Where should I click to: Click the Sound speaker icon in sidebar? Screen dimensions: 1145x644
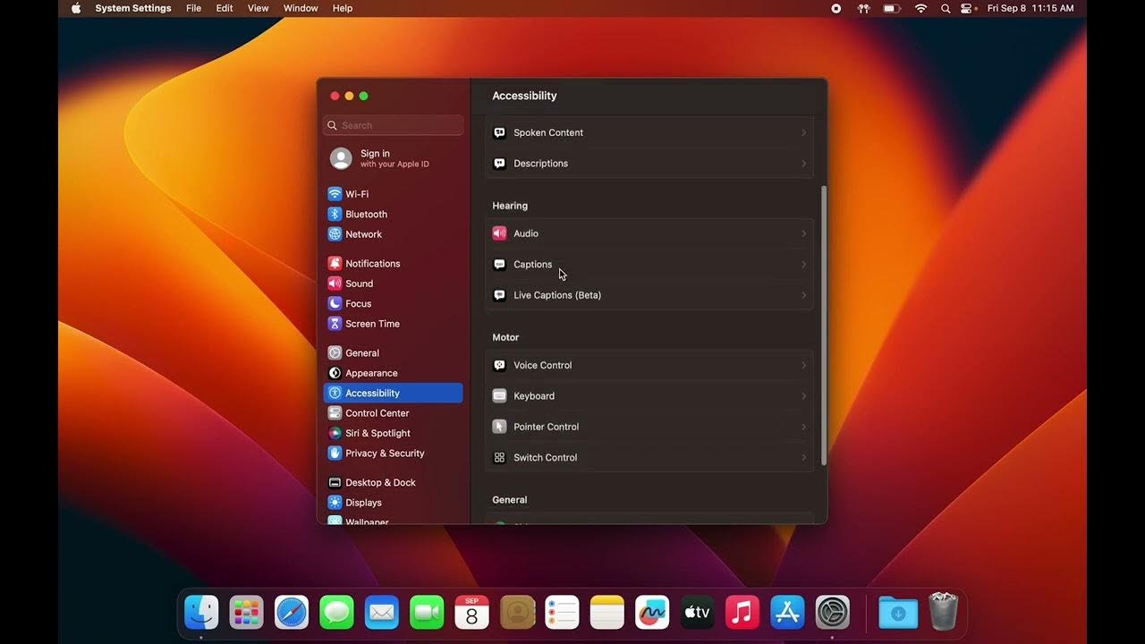coord(335,284)
